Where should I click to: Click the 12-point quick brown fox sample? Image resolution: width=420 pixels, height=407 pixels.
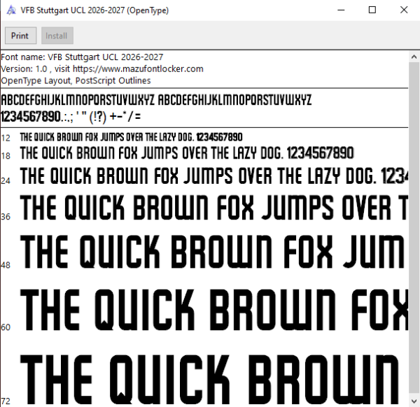(132, 137)
